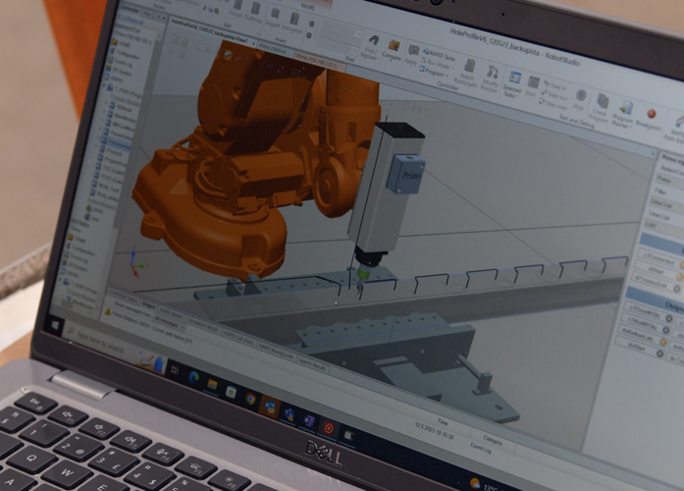Image resolution: width=684 pixels, height=491 pixels.
Task: Open the Program dropdown in Controller group
Action: (433, 72)
